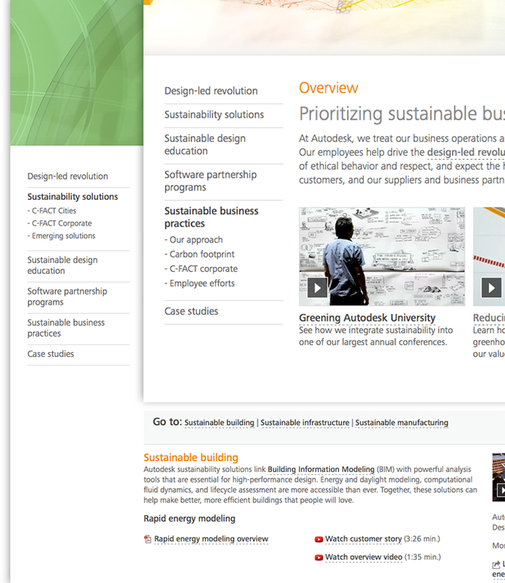Image resolution: width=505 pixels, height=583 pixels.
Task: Jump to Sustainable manufacturing section
Action: [402, 423]
